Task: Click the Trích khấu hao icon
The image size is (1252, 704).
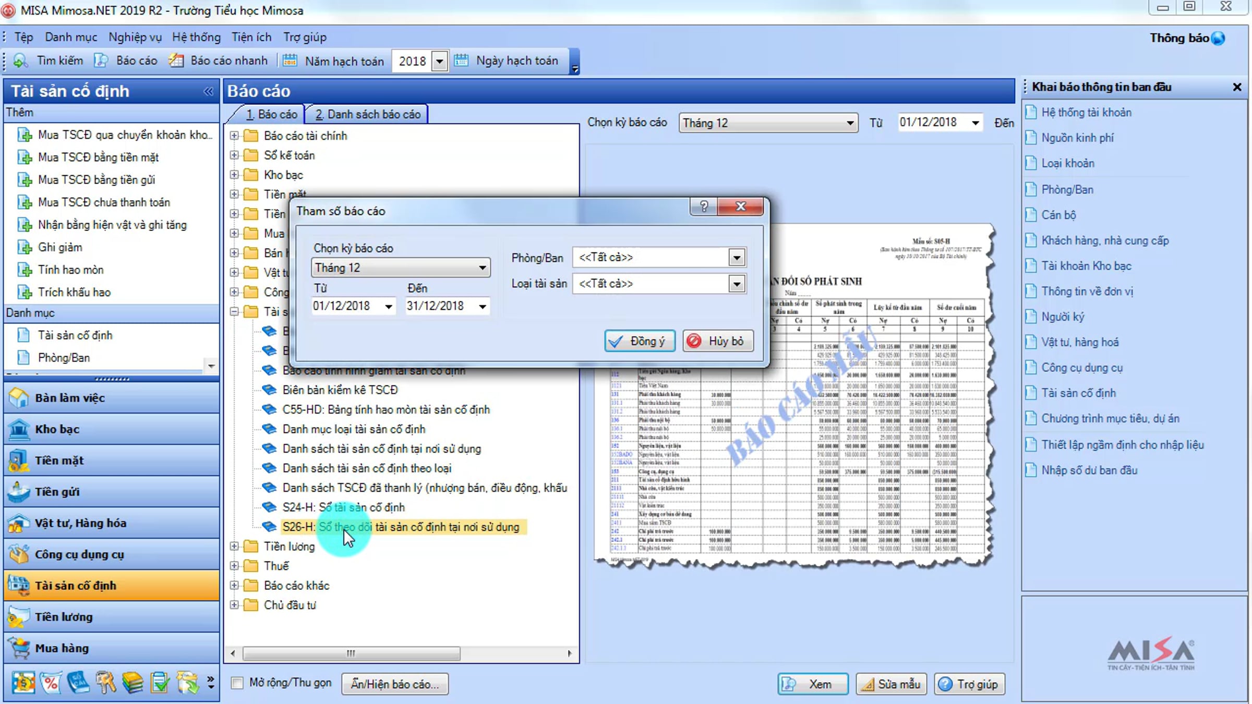Action: tap(25, 292)
